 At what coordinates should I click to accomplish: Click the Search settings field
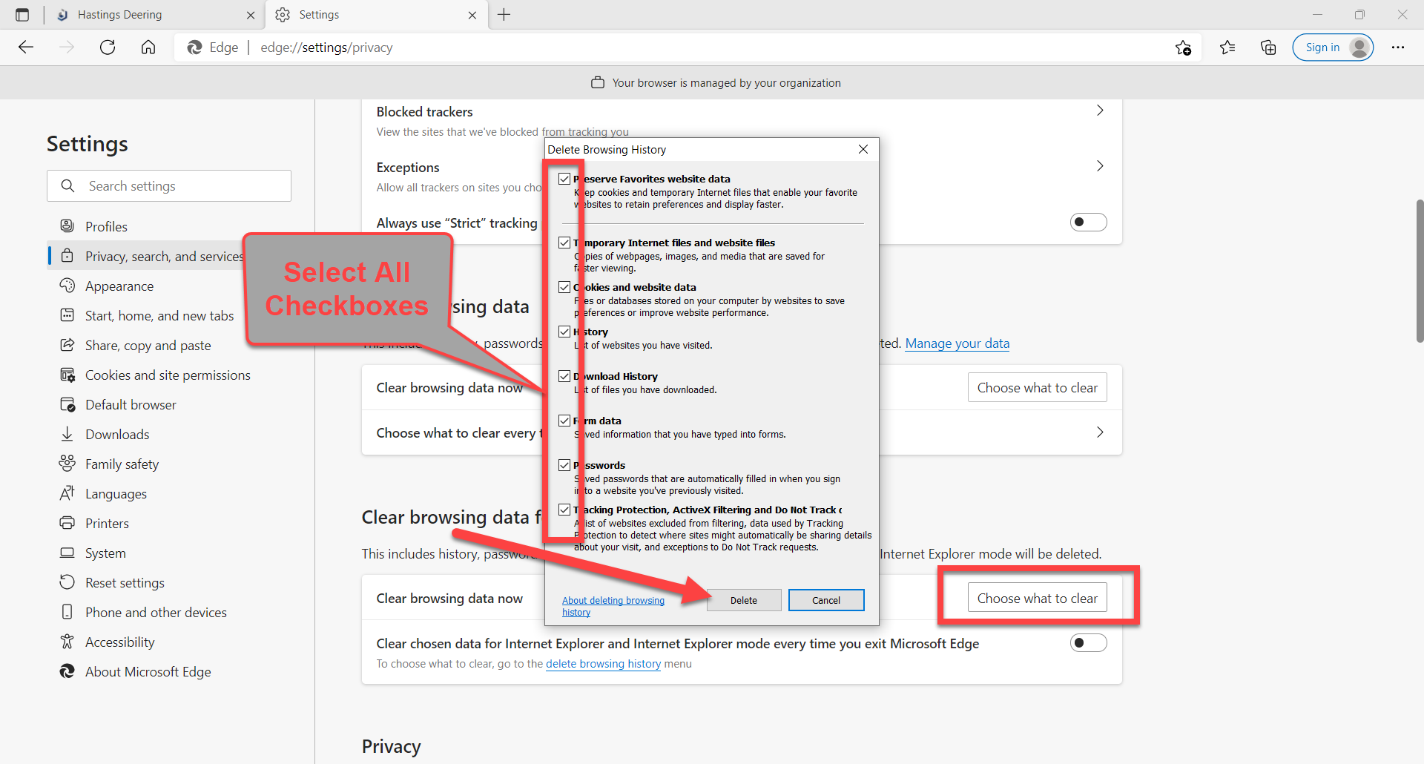(169, 185)
